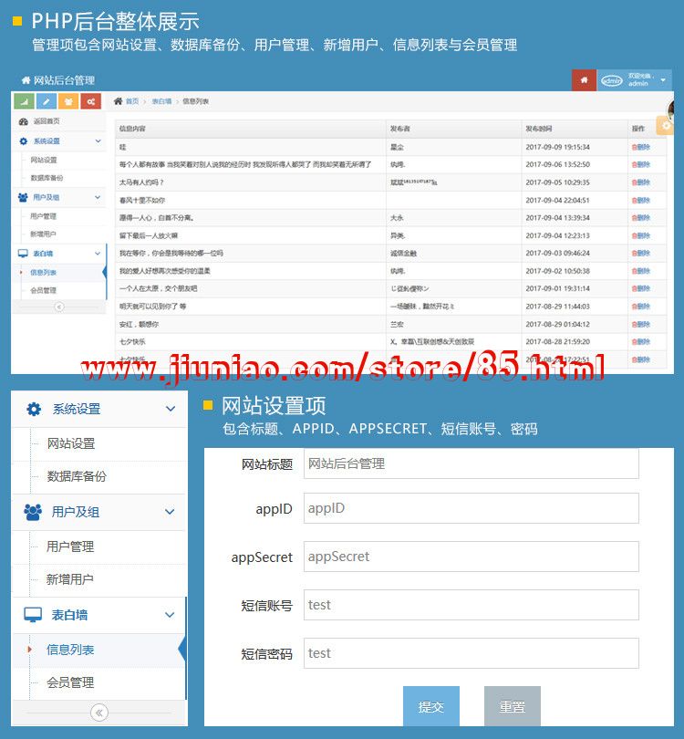684x739 pixels.
Task: Delete the entry dated 2017-09-02 10:50:38
Action: pyautogui.click(x=640, y=271)
